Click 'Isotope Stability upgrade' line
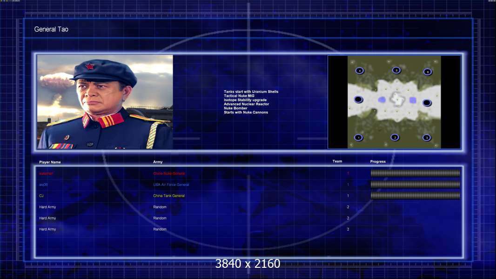 245,100
